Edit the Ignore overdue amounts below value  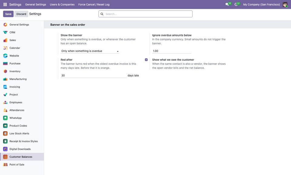pos(172,51)
